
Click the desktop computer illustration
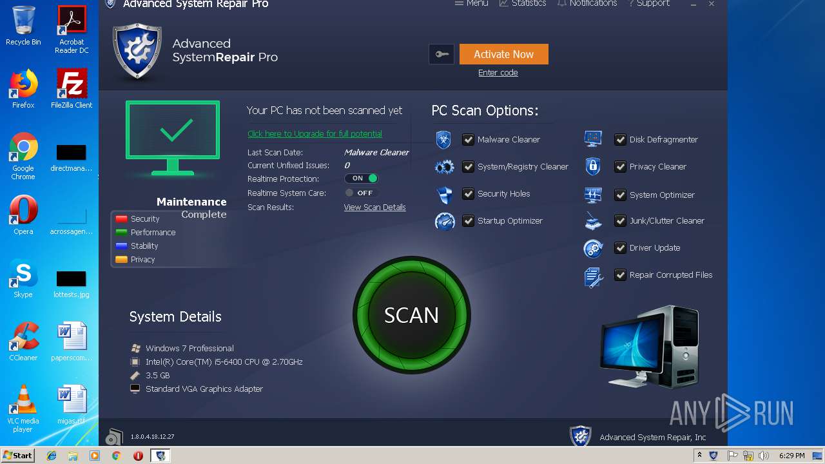point(649,347)
